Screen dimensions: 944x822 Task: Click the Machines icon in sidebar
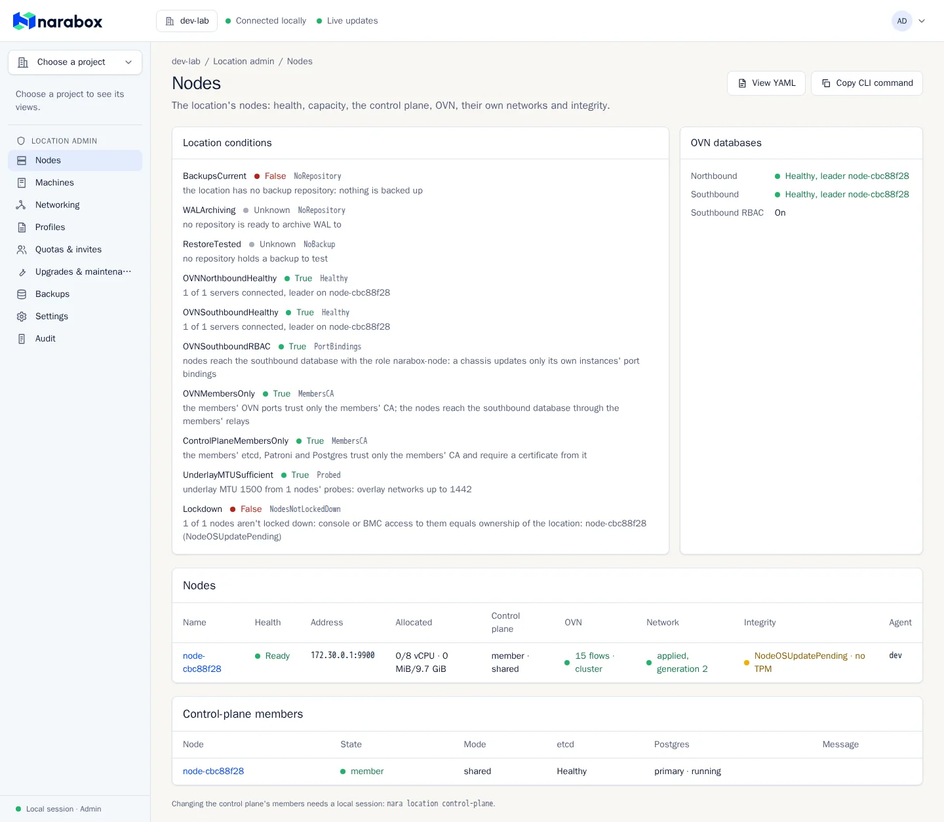pyautogui.click(x=22, y=183)
